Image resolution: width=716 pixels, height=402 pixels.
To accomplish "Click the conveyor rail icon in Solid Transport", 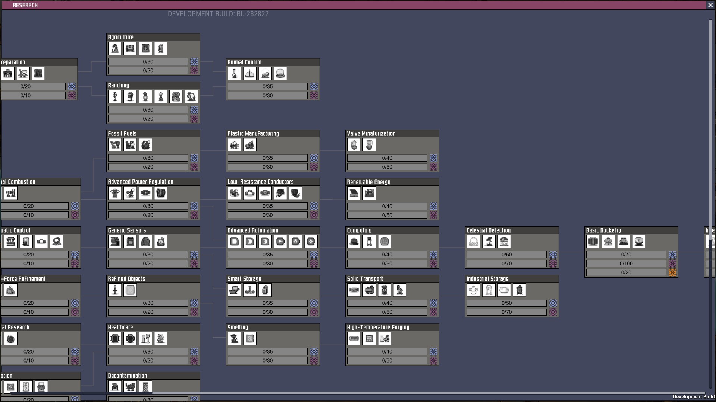I will coord(354,290).
